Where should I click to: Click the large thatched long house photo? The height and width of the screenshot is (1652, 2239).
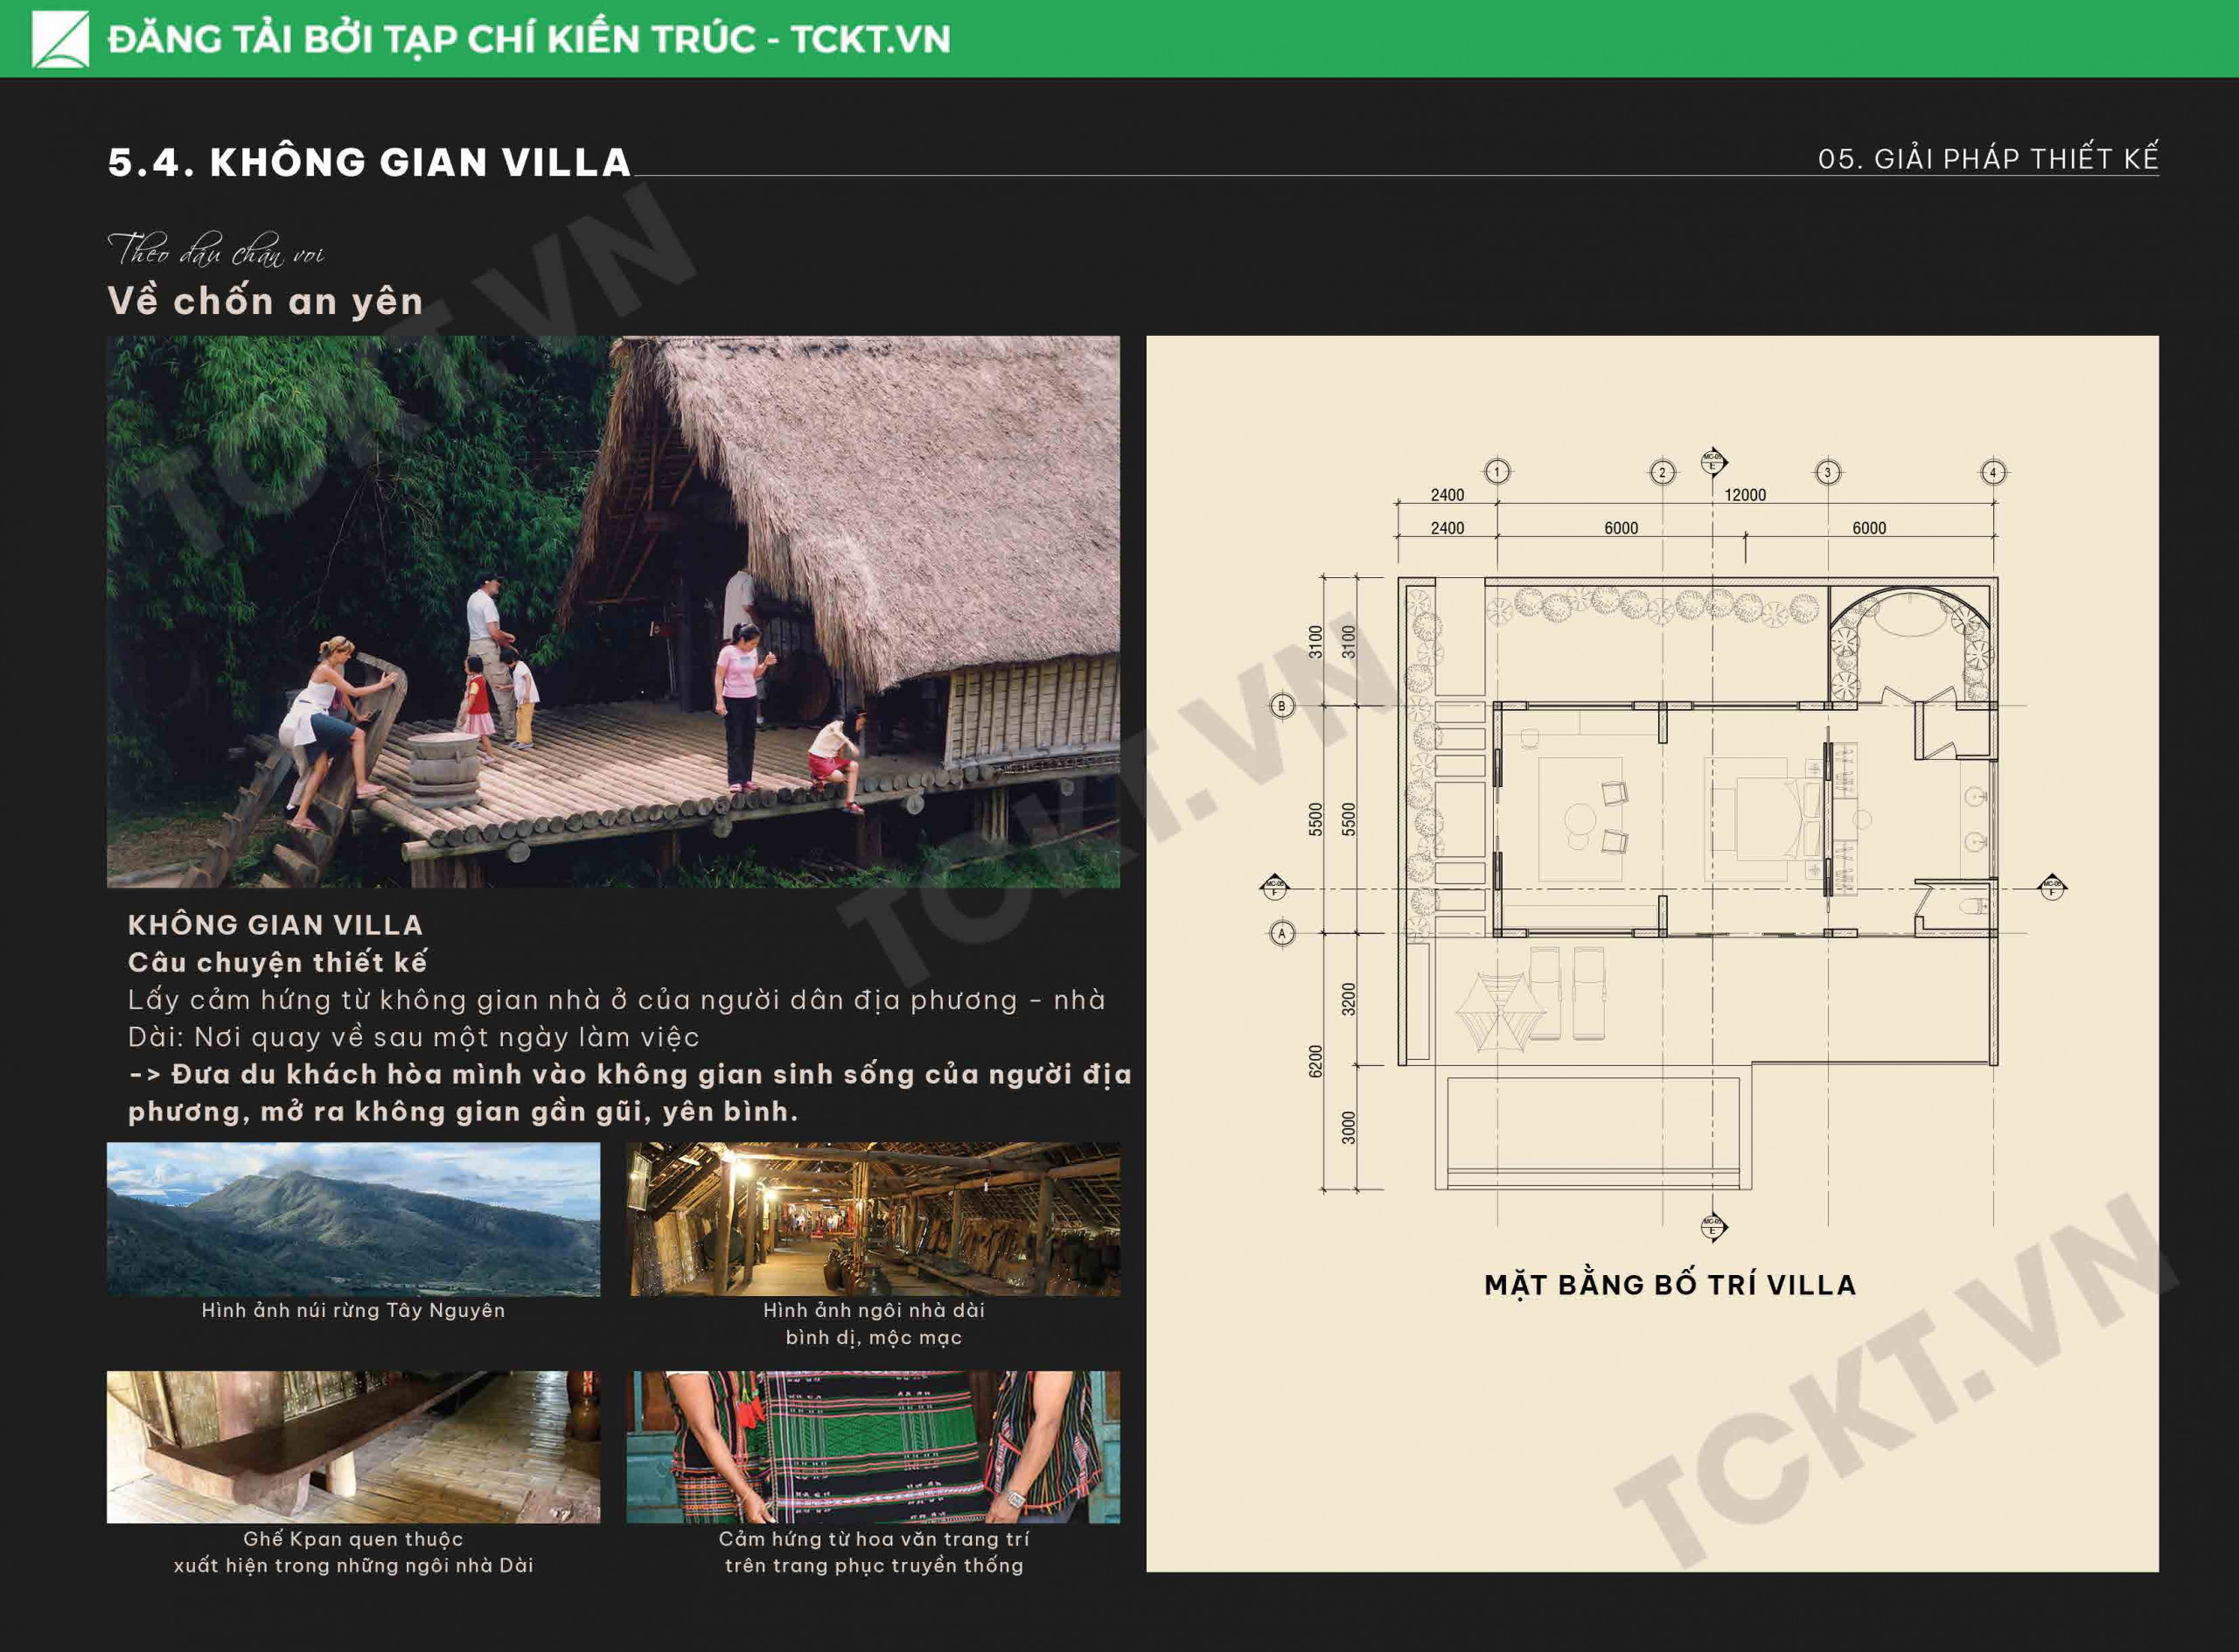(613, 611)
